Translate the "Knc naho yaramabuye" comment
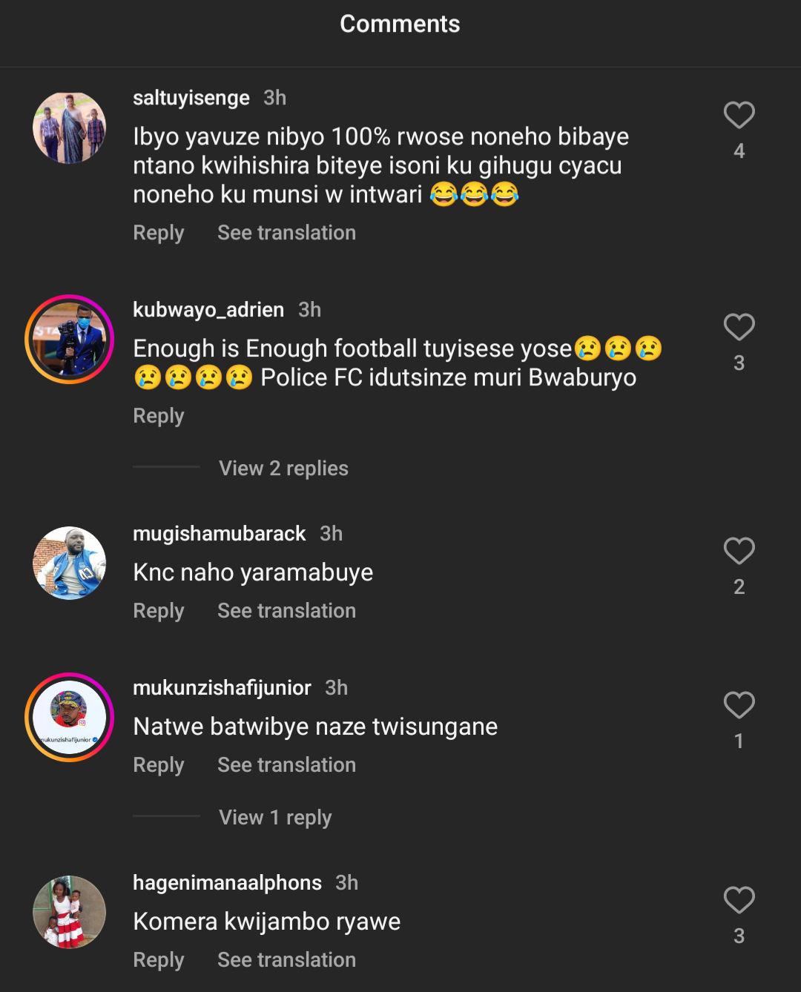The image size is (801, 992). [x=286, y=611]
